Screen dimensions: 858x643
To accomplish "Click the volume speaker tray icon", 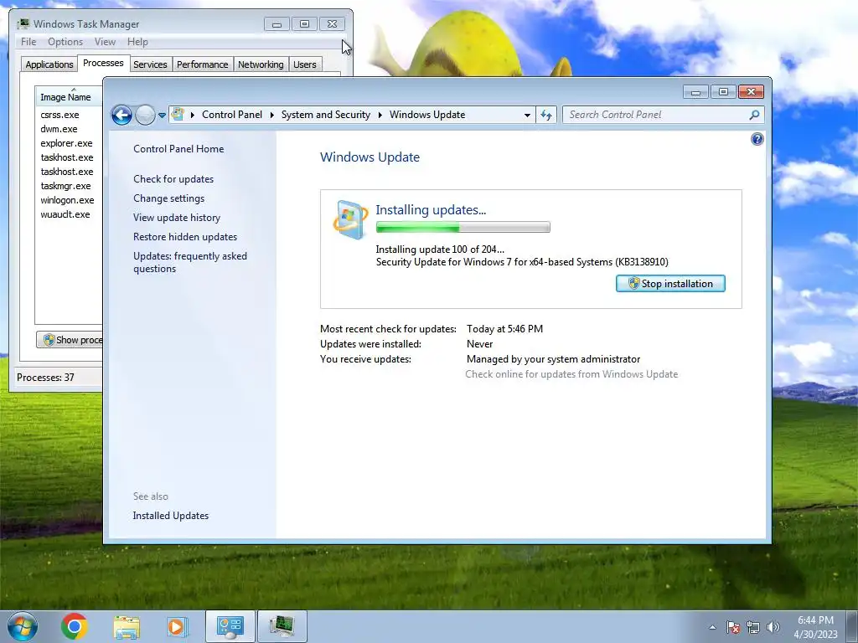I will [x=773, y=627].
